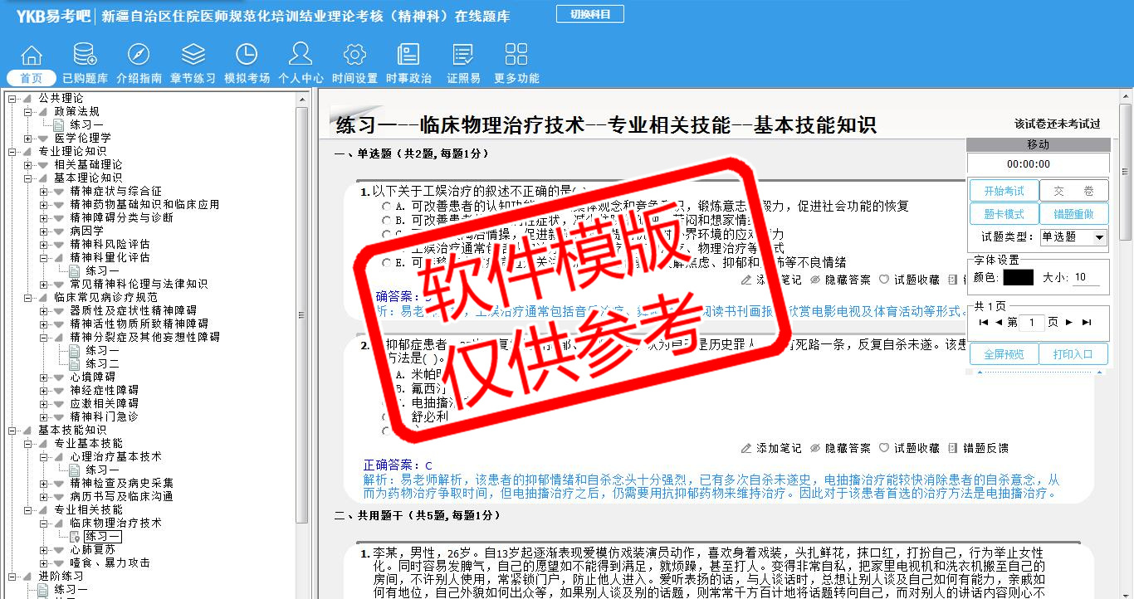Open 更多功能 grid icon
The height and width of the screenshot is (599, 1134).
click(516, 55)
